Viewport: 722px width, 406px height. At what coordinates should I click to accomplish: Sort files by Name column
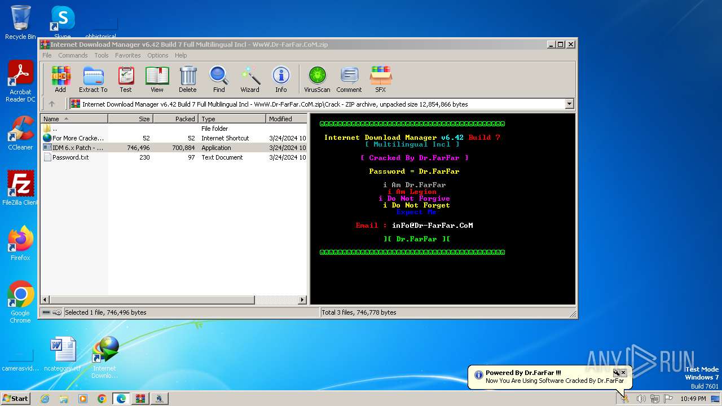click(x=74, y=118)
